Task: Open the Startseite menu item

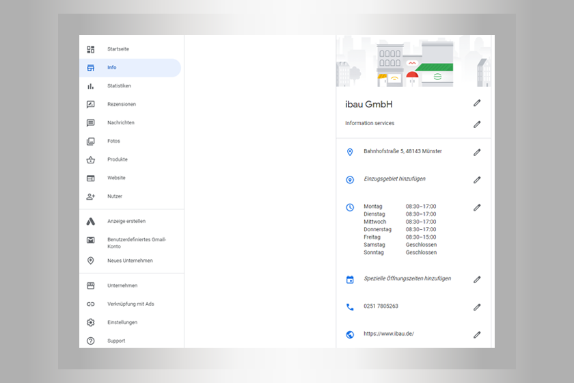Action: point(131,49)
